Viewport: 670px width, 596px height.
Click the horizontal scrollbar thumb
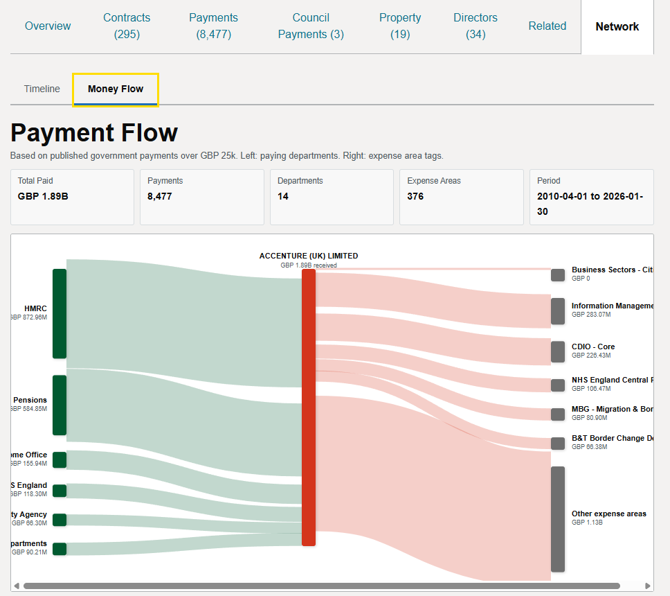pos(322,586)
